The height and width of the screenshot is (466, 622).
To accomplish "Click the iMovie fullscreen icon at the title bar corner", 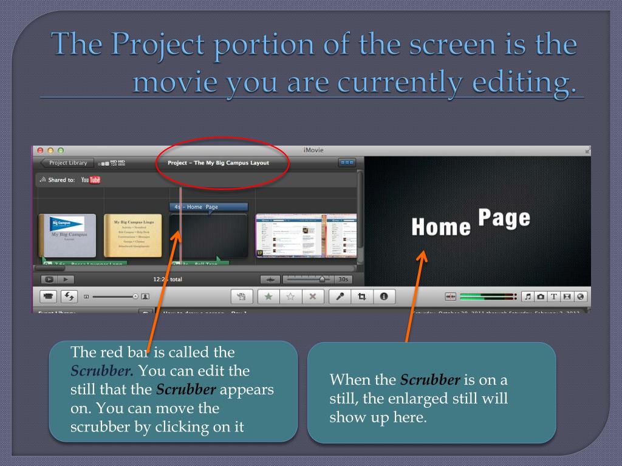I will click(x=587, y=150).
